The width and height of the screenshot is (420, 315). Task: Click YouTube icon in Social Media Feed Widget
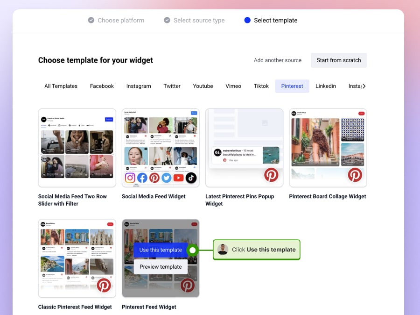(179, 178)
